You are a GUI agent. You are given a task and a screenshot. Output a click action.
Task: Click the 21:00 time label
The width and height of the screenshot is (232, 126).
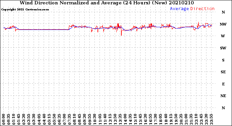click(x=186, y=119)
